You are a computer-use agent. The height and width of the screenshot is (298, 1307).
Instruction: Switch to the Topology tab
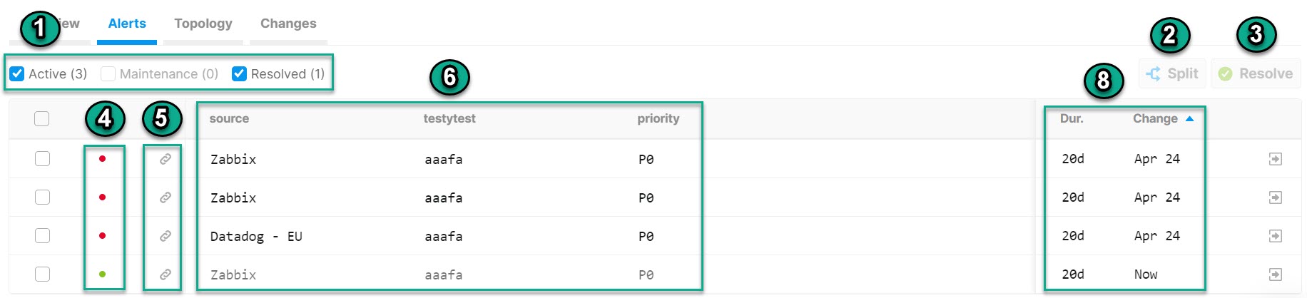point(203,24)
